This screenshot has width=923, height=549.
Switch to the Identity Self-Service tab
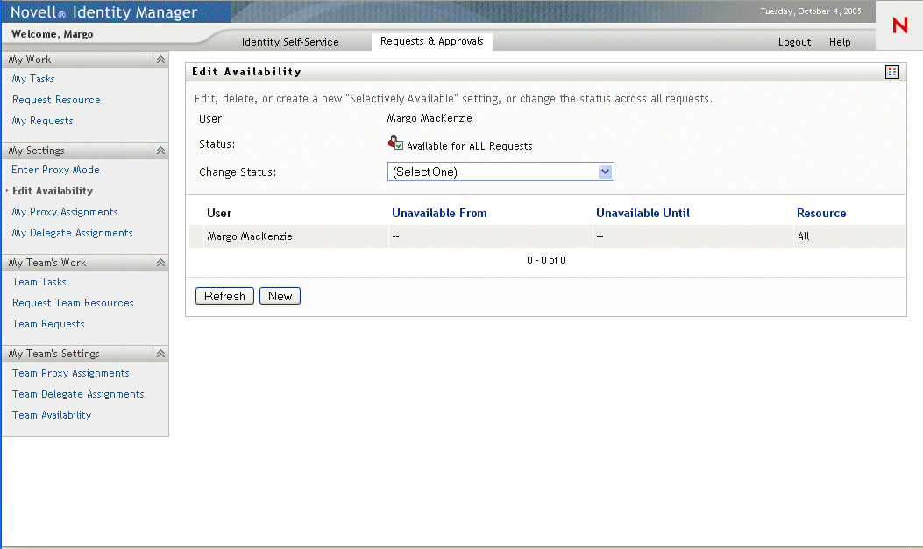(290, 42)
